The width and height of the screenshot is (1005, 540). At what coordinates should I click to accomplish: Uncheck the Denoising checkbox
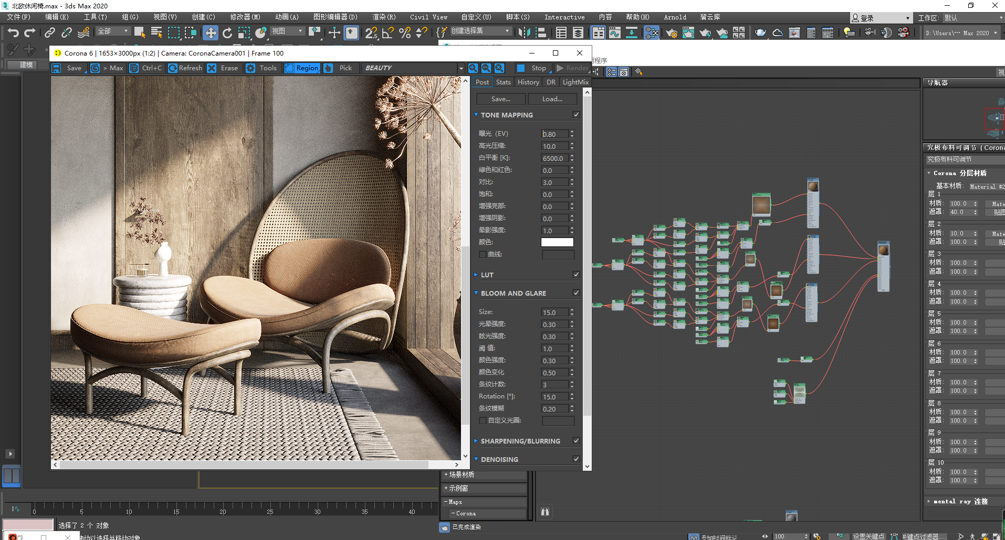pyautogui.click(x=576, y=459)
